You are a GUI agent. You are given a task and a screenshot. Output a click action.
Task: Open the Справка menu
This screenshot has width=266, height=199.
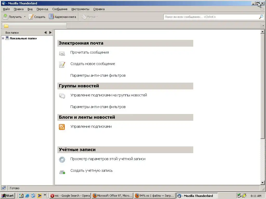tap(99, 9)
